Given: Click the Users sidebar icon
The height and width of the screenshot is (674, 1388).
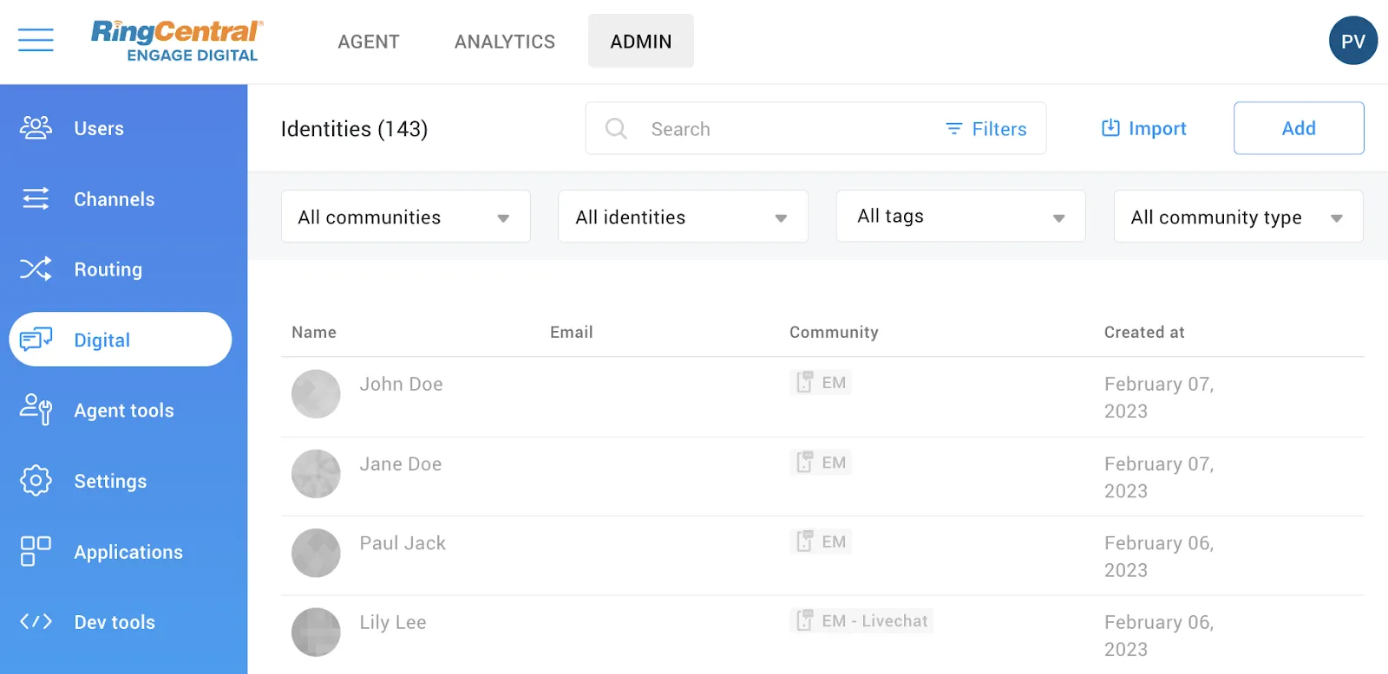Looking at the screenshot, I should 36,128.
